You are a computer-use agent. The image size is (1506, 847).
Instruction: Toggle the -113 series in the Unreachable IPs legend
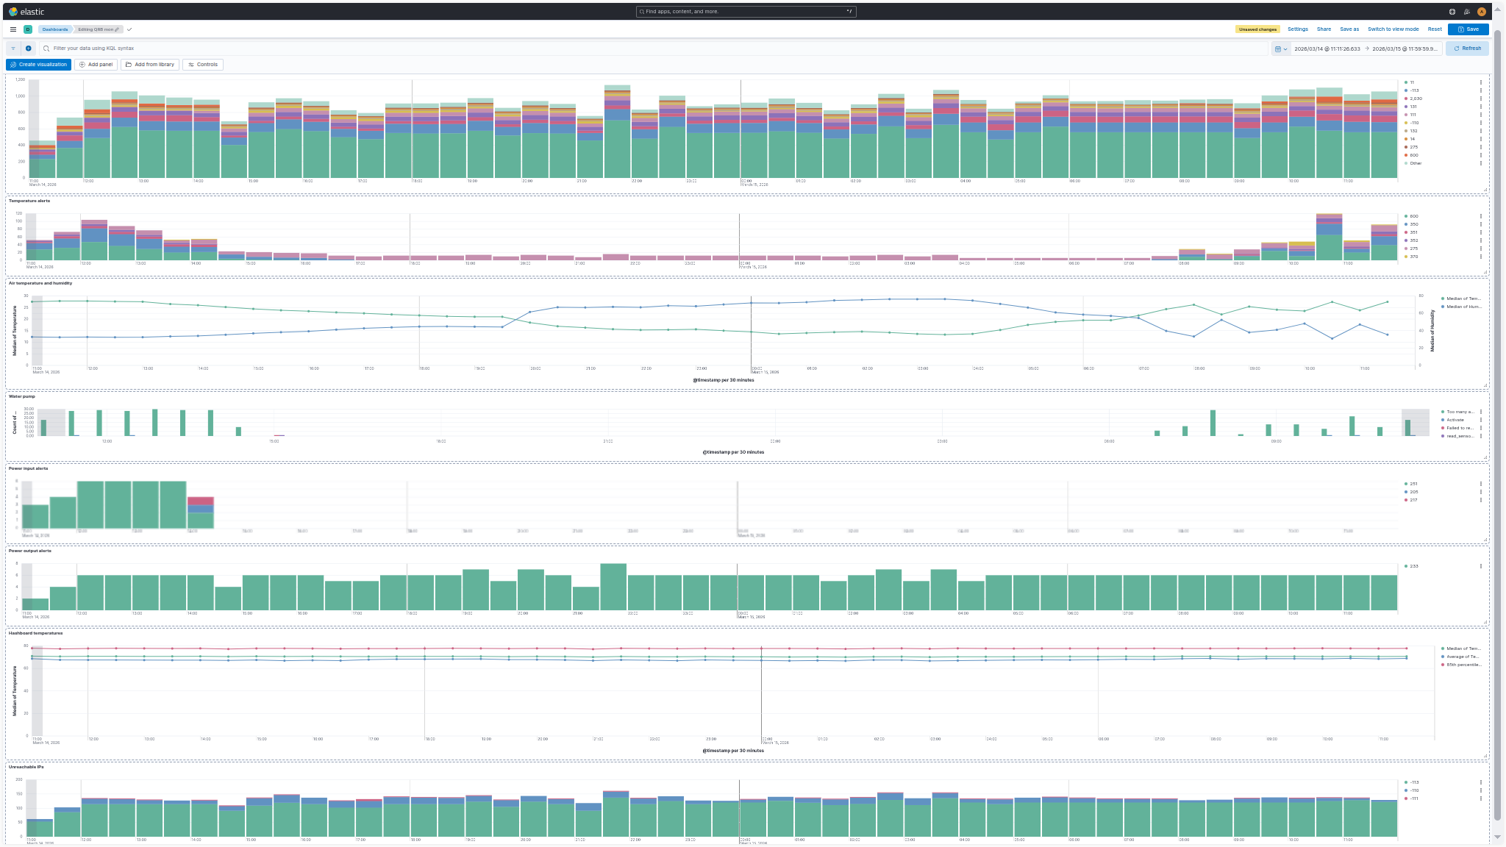[x=1414, y=783]
